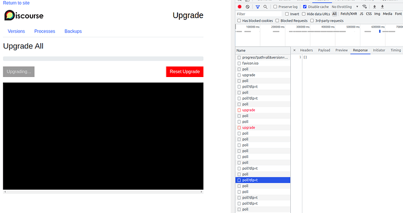
Task: Filter requests by All types
Action: click(x=335, y=14)
